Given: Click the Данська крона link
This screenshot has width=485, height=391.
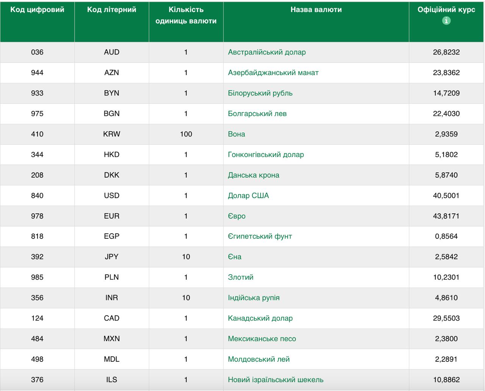Looking at the screenshot, I should pyautogui.click(x=253, y=175).
